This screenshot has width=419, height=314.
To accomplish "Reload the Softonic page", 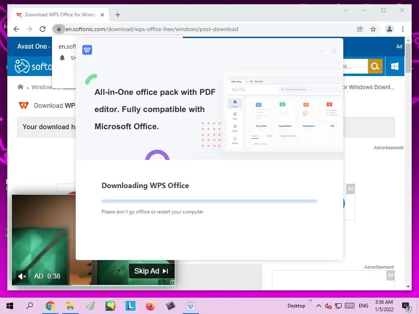I will [x=43, y=29].
